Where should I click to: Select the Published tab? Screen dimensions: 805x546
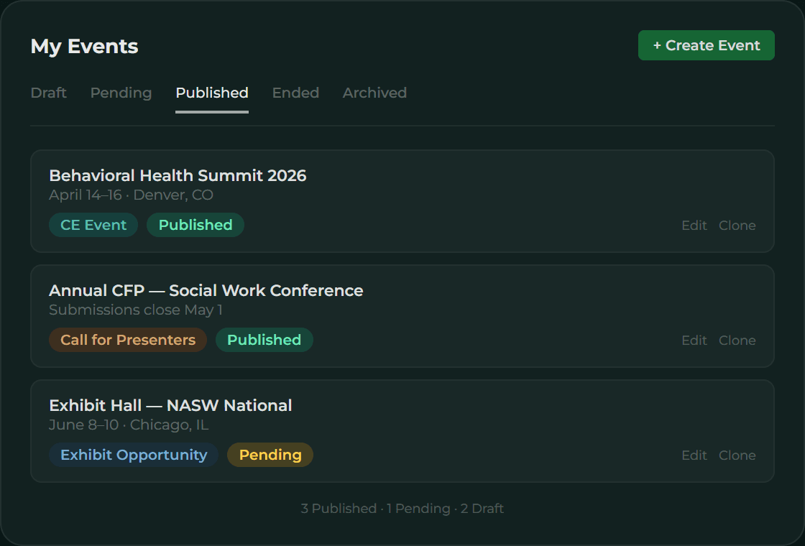coord(211,93)
